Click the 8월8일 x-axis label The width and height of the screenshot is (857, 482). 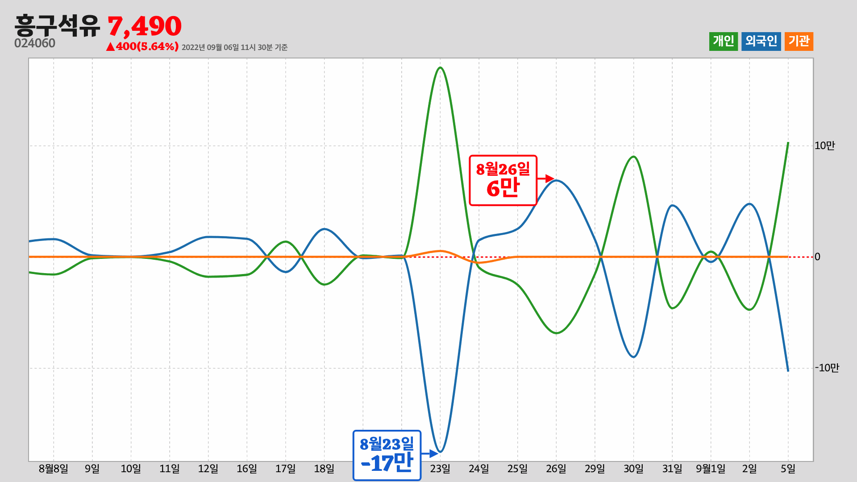(54, 469)
